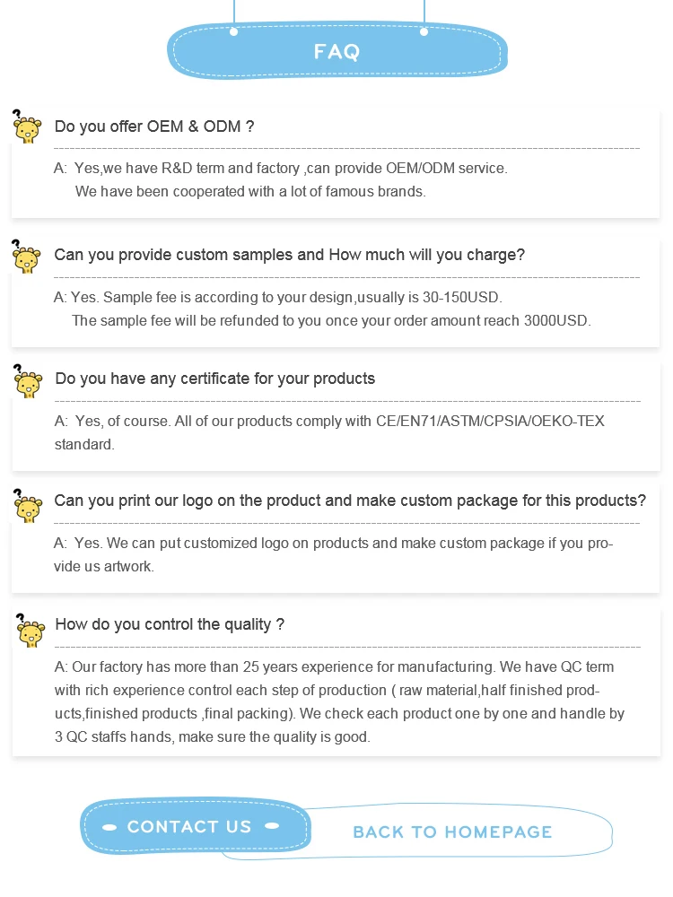Click giraffe icon beside custom samples question
Image resolution: width=673 pixels, height=897 pixels.
[x=28, y=257]
